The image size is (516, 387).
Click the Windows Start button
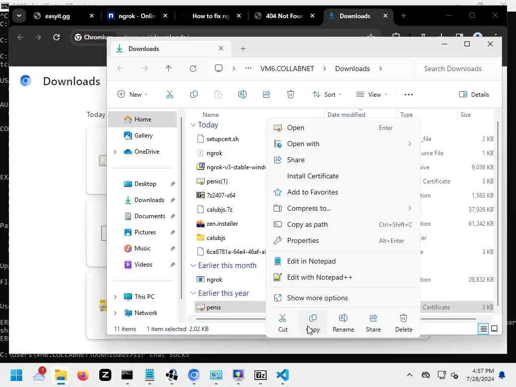17,375
